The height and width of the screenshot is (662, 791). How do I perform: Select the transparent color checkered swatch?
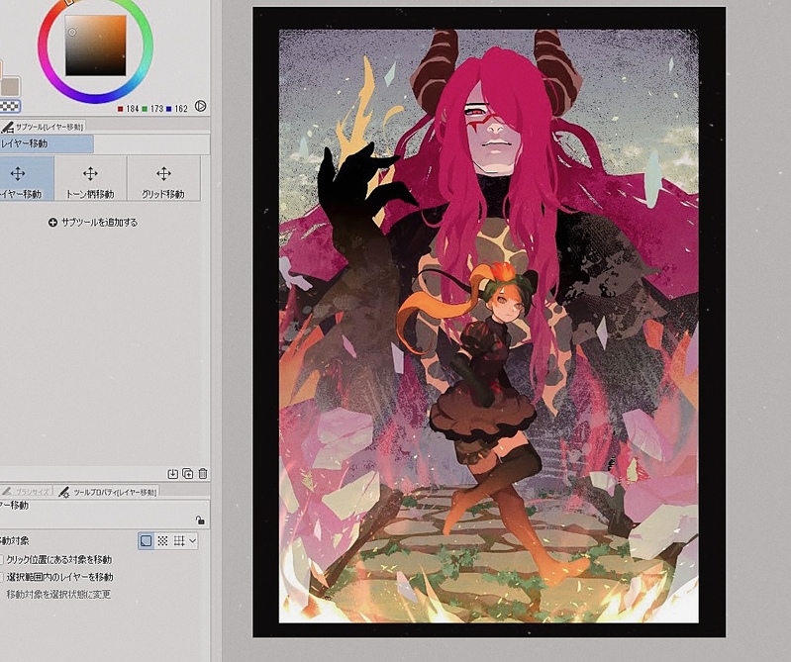(10, 107)
